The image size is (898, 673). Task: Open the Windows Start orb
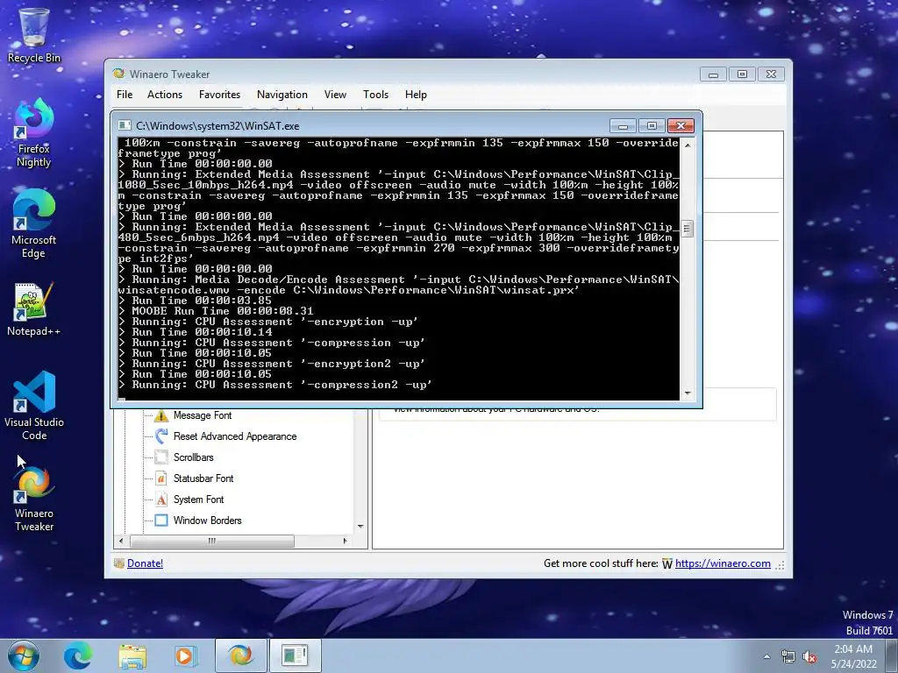[x=24, y=655]
